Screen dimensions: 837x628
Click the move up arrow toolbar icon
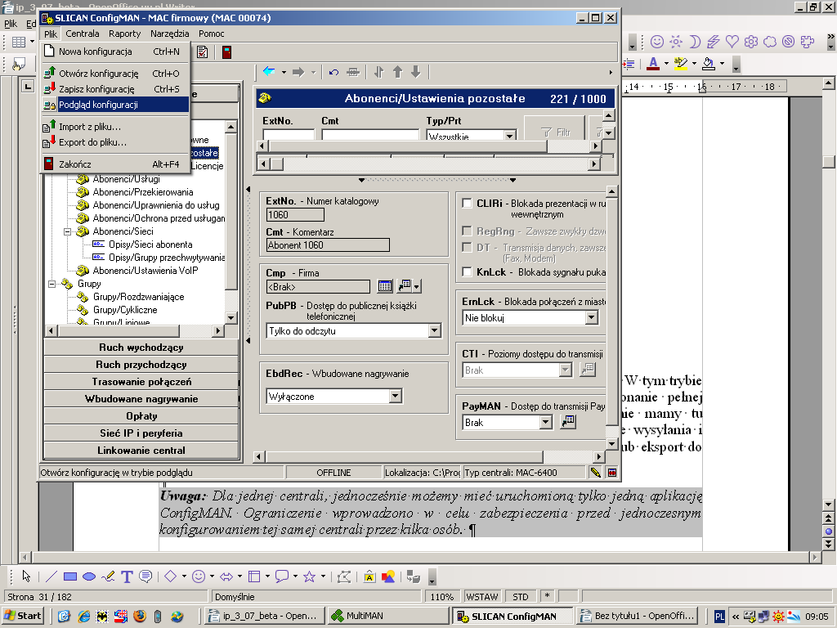[398, 72]
